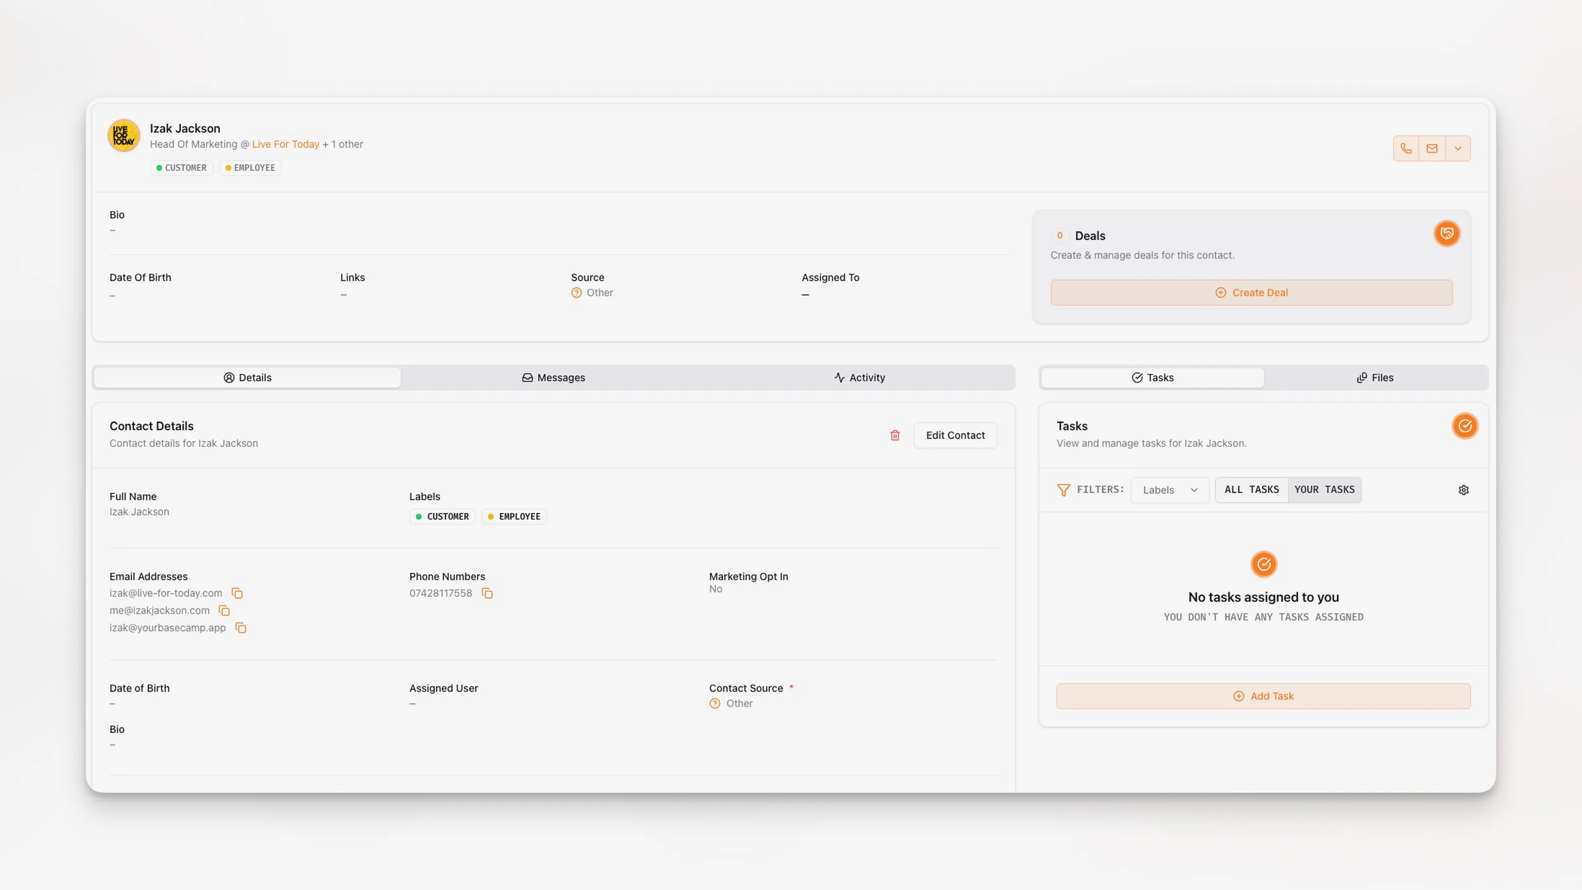Click the Contact Source question-mark icon
Image resolution: width=1582 pixels, height=890 pixels.
click(715, 703)
